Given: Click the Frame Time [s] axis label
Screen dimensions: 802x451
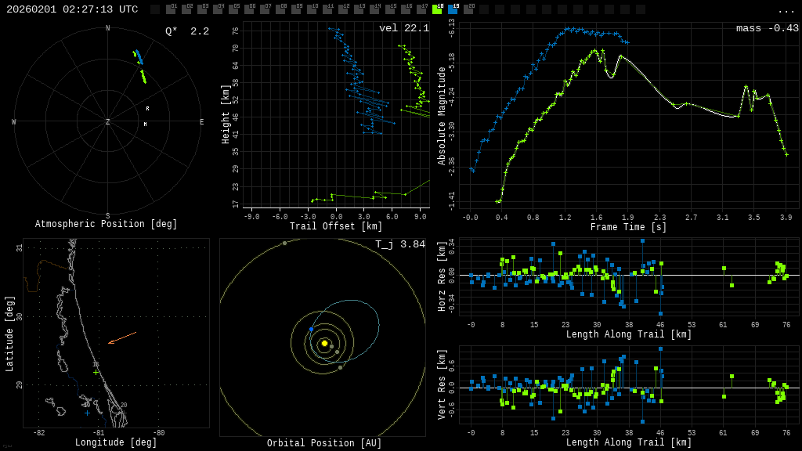Looking at the screenshot, I should (628, 227).
